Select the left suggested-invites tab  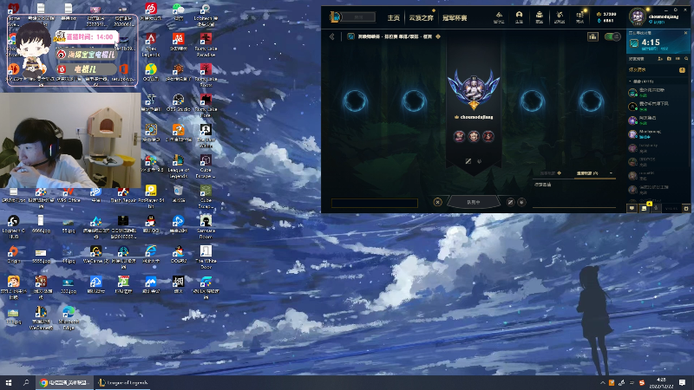coord(551,173)
